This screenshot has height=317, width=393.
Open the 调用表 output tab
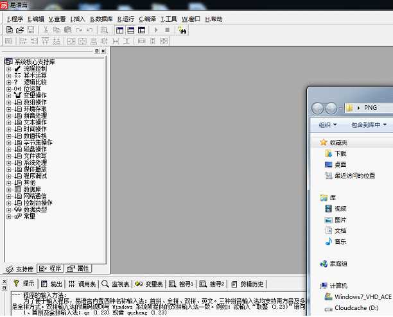[82, 284]
